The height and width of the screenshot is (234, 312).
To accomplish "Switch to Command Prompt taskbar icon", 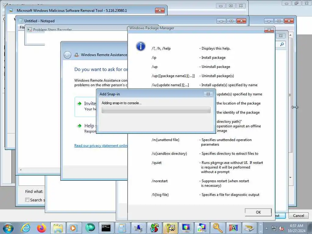I will point(106,228).
